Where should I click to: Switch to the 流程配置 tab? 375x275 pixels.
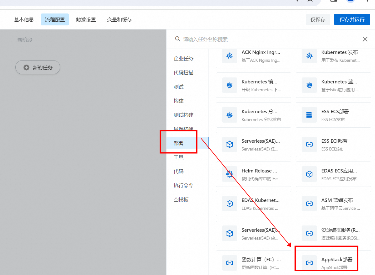(55, 20)
